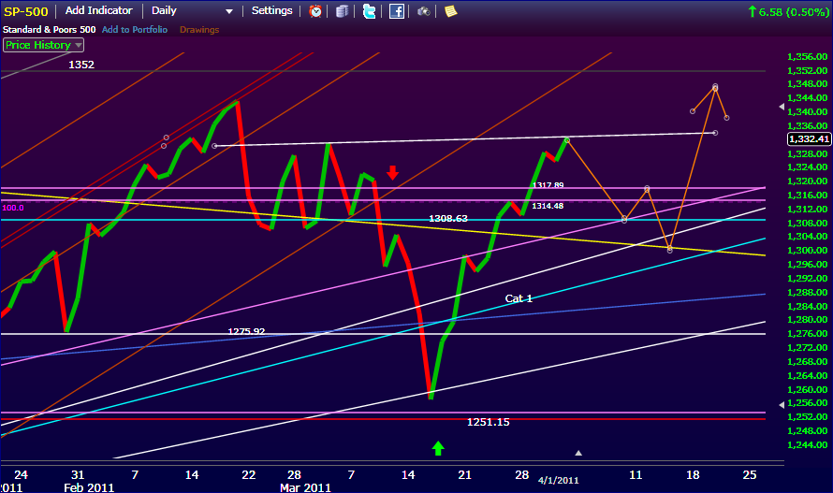This screenshot has height=493, width=833.
Task: Click the 1314.48 level label
Action: pyautogui.click(x=548, y=206)
